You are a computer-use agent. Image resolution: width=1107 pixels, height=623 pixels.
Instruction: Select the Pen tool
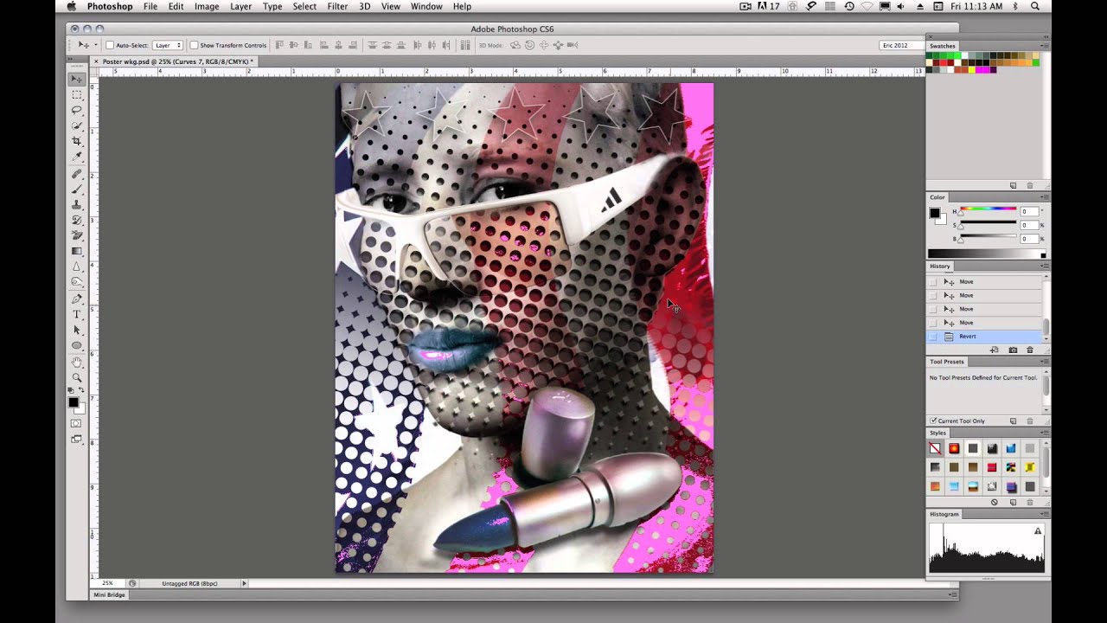pos(77,299)
